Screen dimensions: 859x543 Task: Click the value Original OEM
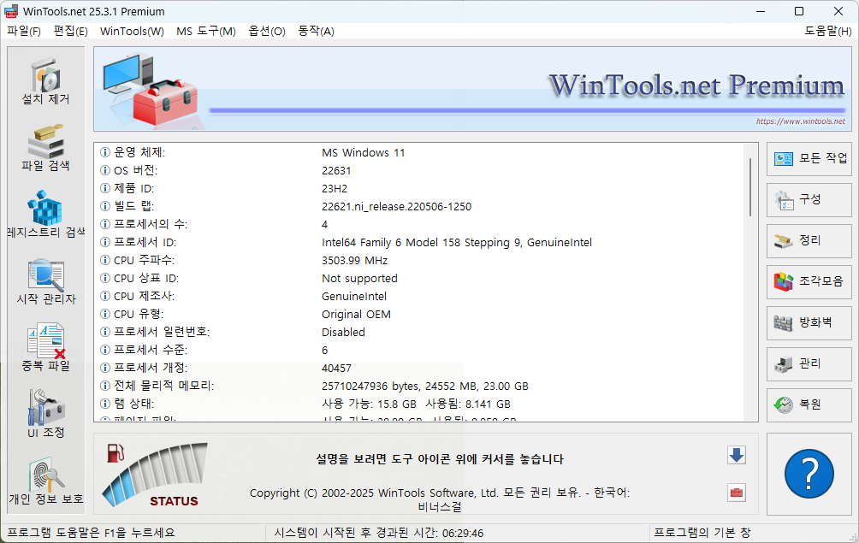click(356, 315)
